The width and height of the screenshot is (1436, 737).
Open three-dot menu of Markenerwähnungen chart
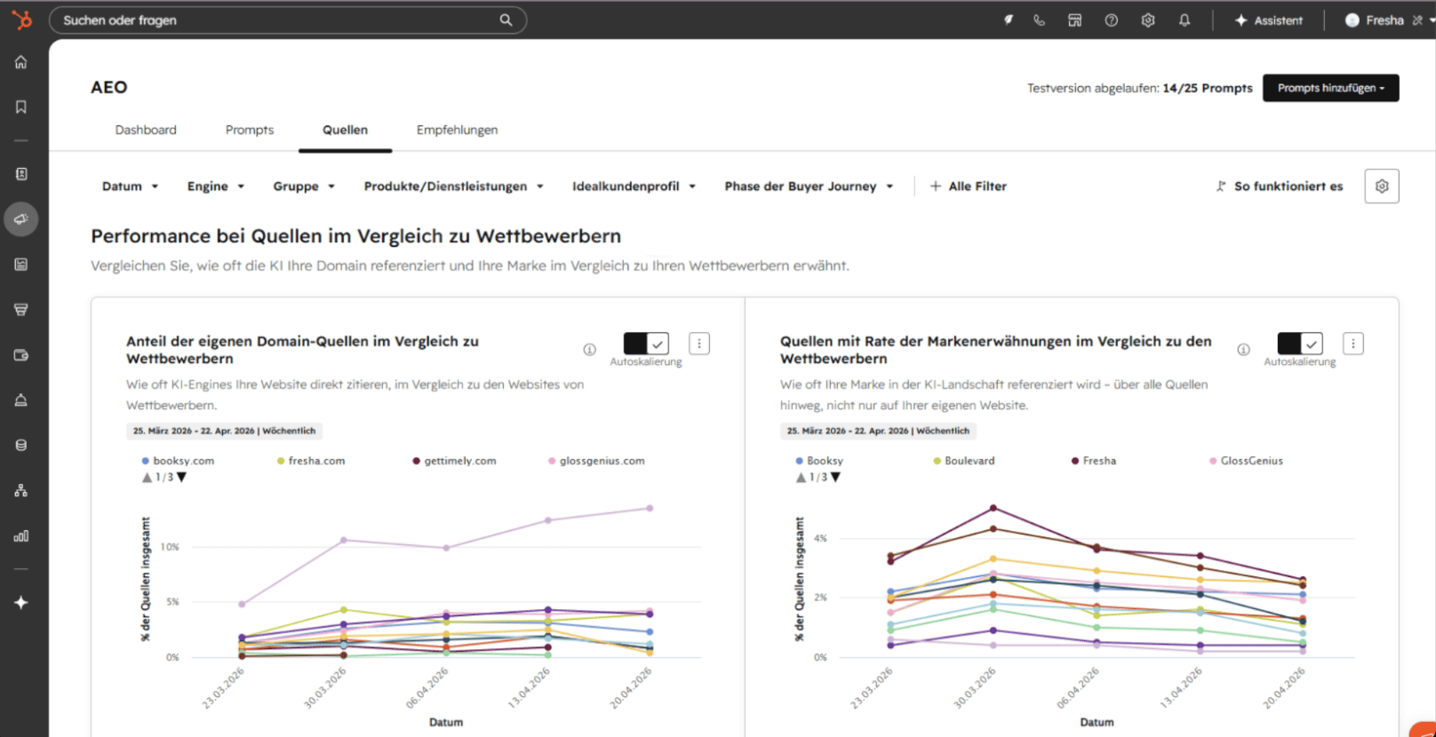coord(1353,344)
